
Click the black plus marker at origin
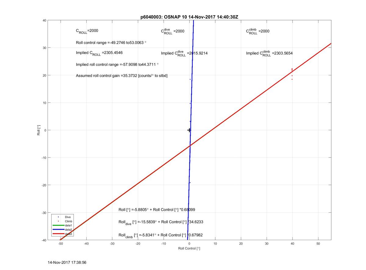click(189, 130)
